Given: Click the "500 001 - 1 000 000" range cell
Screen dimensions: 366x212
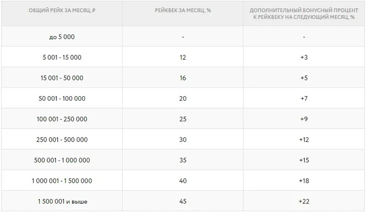Looking at the screenshot, I should pyautogui.click(x=62, y=160).
